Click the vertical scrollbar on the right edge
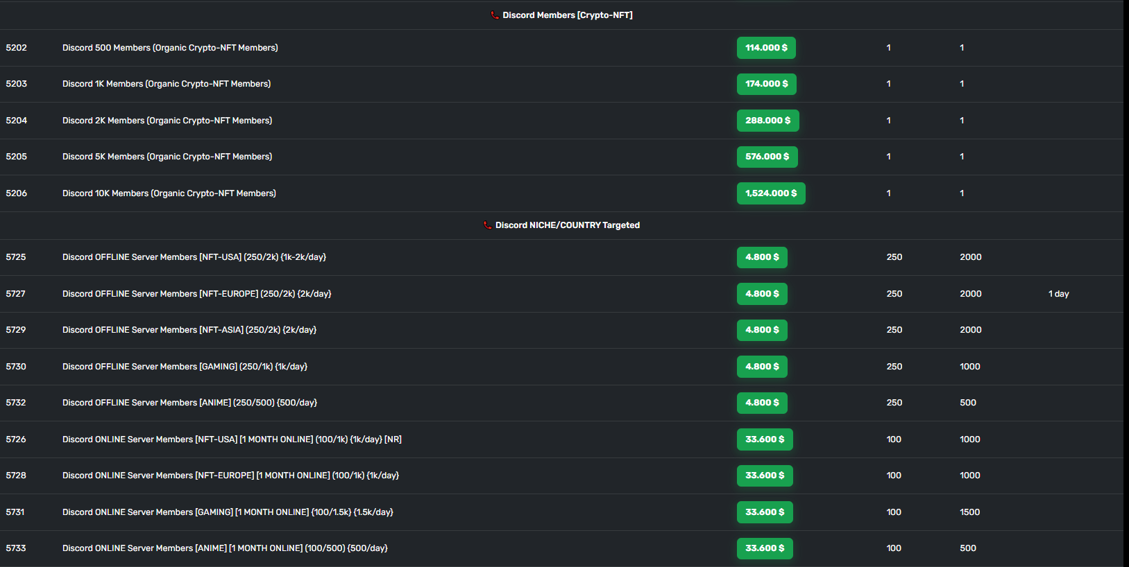1129x567 pixels. pyautogui.click(x=1126, y=283)
